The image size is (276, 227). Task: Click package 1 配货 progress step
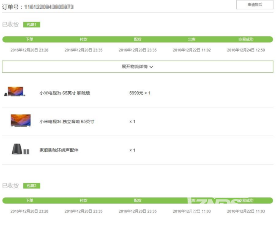138,39
